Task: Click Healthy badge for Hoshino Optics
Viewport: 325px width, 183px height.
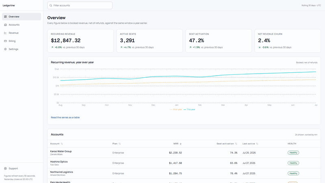Action: (x=293, y=163)
